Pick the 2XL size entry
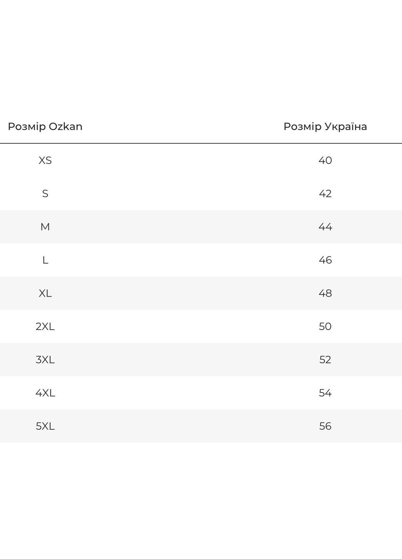 click(45, 326)
